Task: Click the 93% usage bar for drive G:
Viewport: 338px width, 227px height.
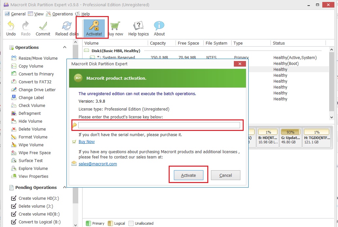Action: [x=290, y=132]
